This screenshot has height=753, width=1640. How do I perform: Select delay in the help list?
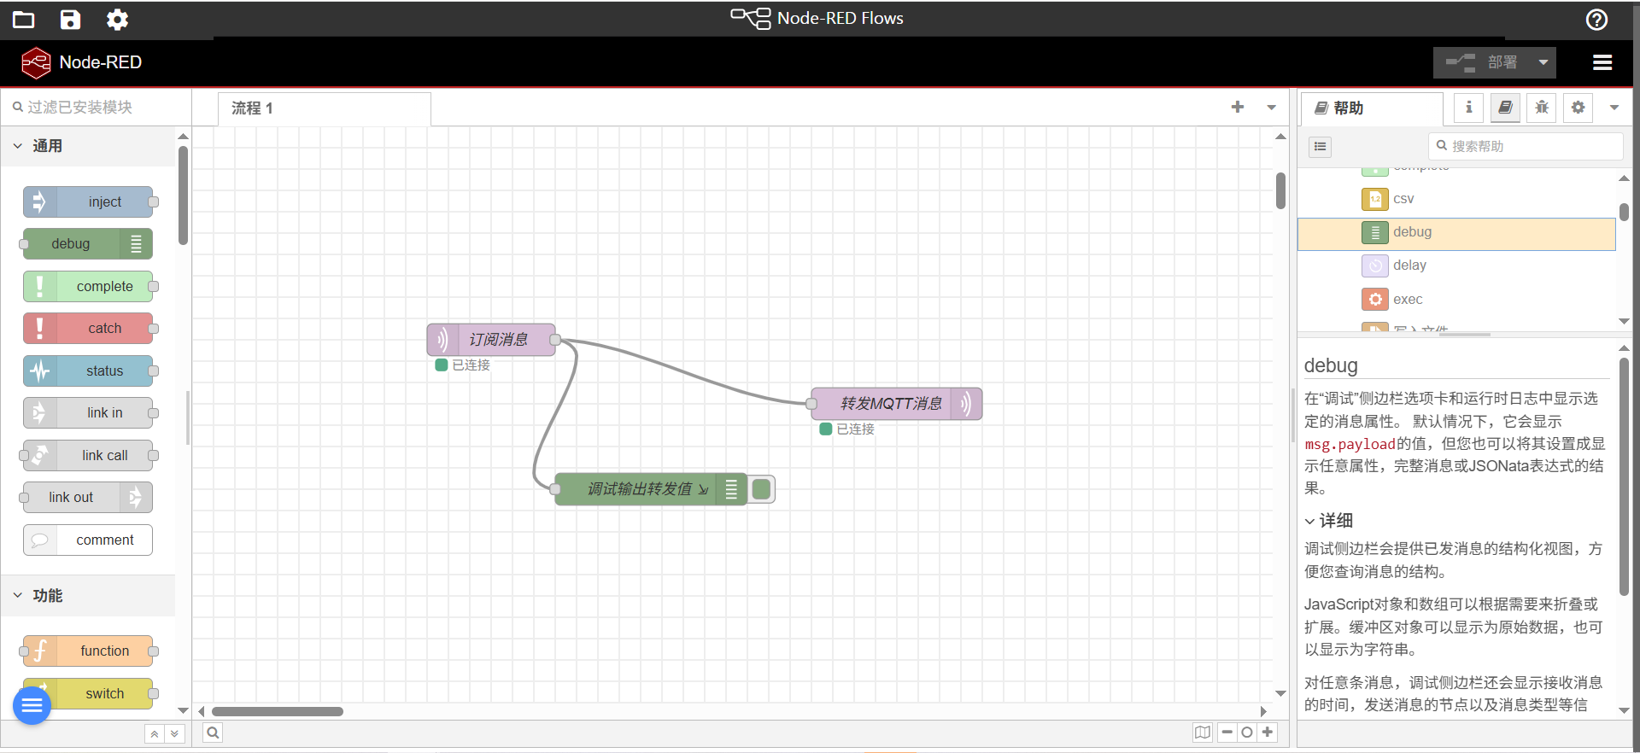click(1456, 266)
